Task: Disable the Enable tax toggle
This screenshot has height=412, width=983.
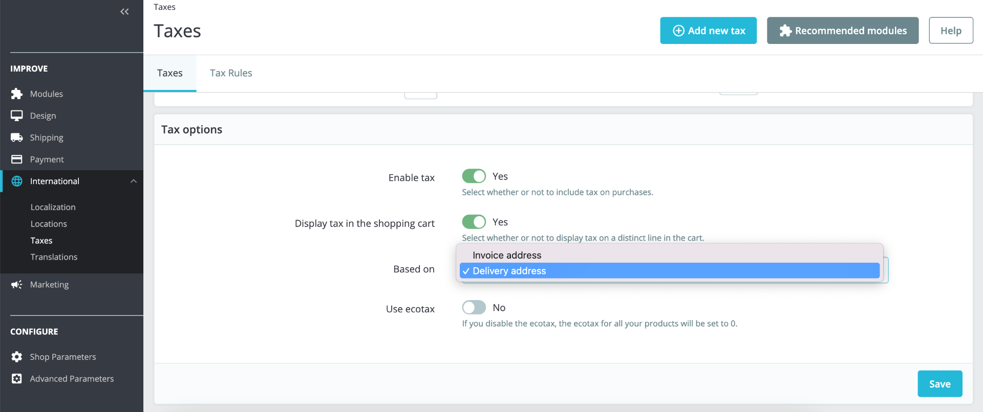Action: (474, 176)
